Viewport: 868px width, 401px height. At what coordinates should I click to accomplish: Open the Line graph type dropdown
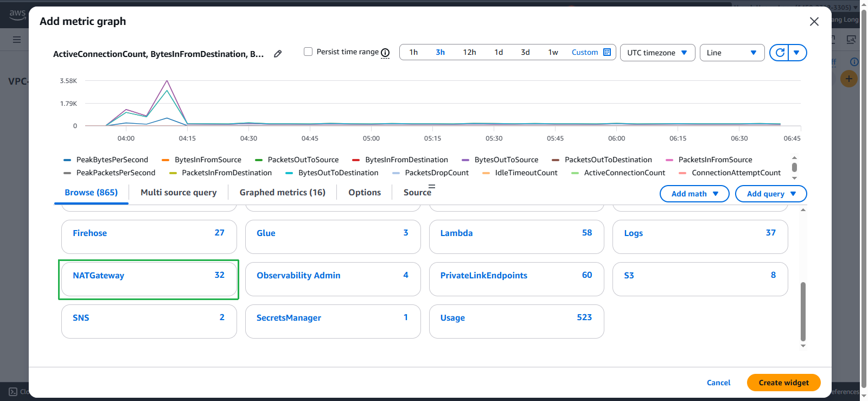[x=732, y=53]
